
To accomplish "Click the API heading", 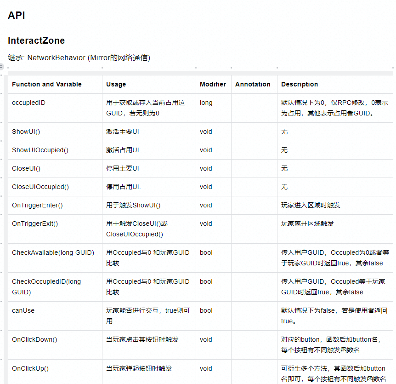I will pos(17,16).
